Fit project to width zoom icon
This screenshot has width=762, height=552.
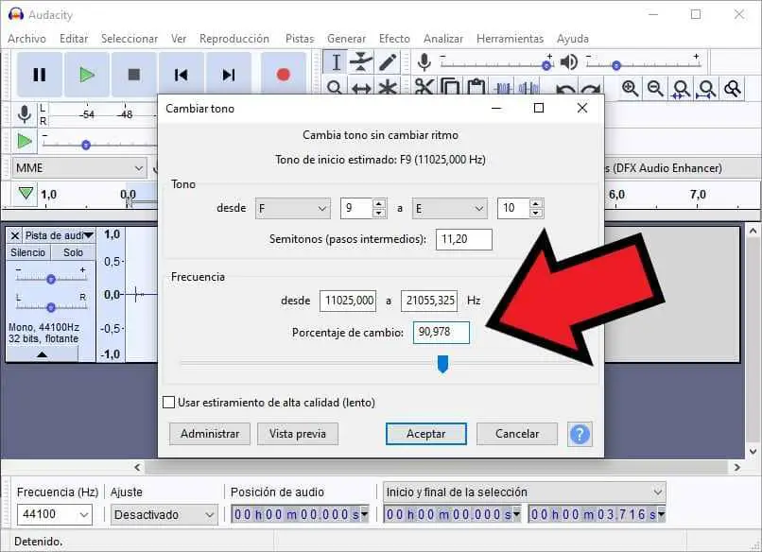pos(706,89)
